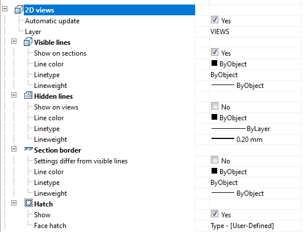Collapse the Hatch group

point(14,203)
